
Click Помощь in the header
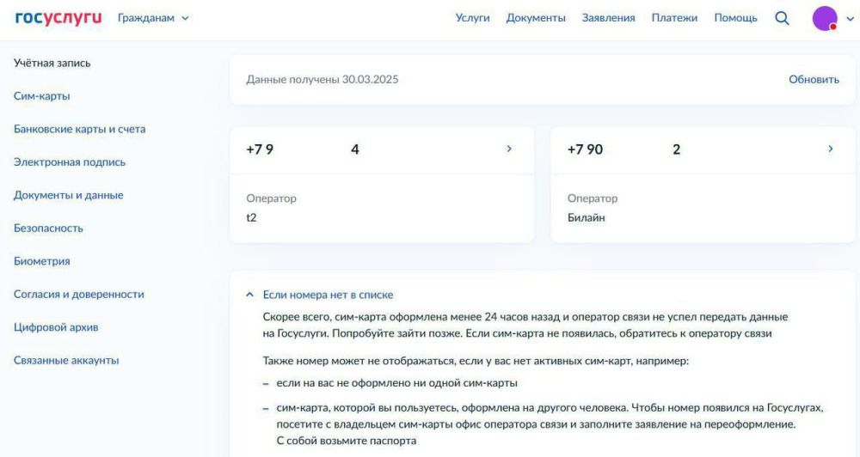pyautogui.click(x=735, y=18)
